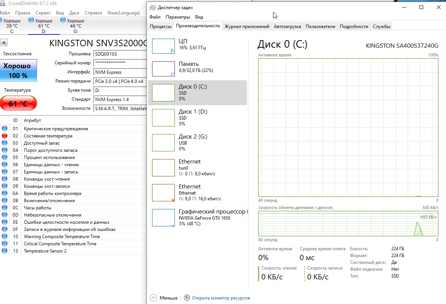Open the Сервис menu in CrystalDiskInfo
The height and width of the screenshot is (304, 446).
point(43,13)
